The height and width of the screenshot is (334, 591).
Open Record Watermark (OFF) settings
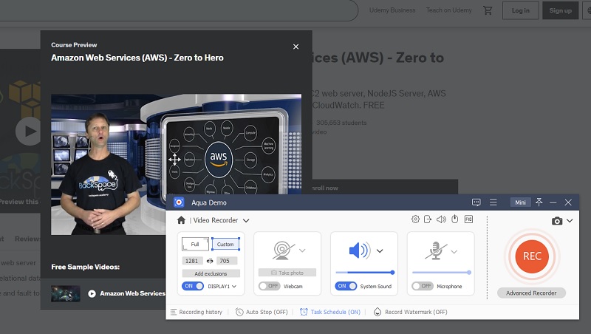[411, 312]
